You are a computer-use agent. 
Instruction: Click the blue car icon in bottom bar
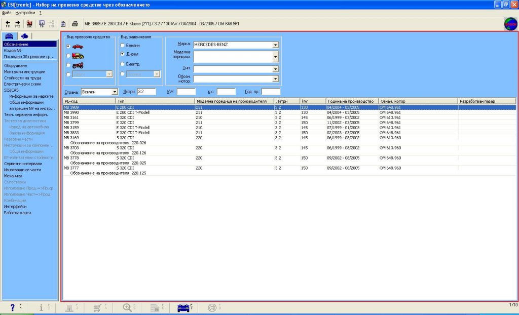point(182,307)
